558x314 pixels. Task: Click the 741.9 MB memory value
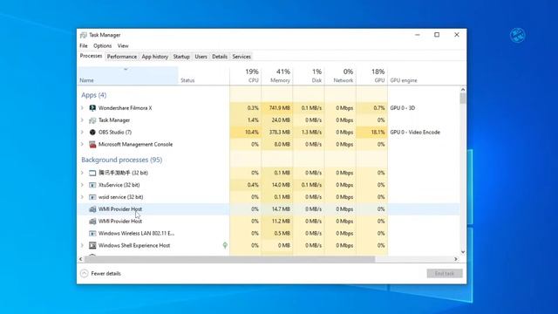279,108
